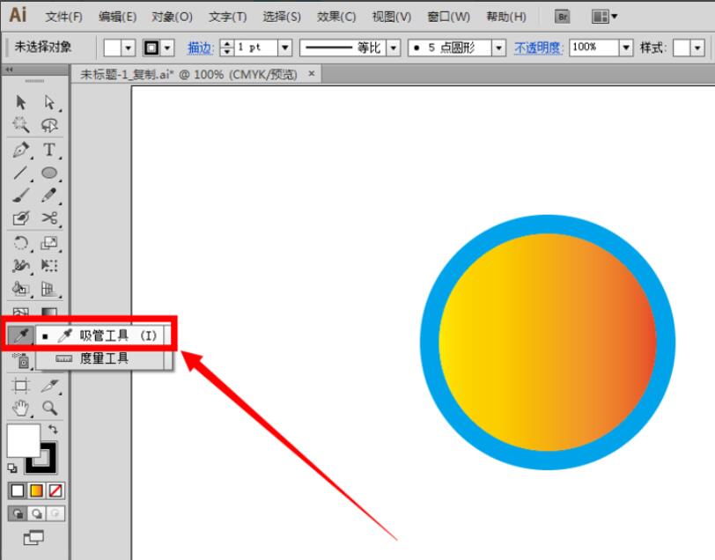Choose 度量工具 from the flyout

coord(104,358)
